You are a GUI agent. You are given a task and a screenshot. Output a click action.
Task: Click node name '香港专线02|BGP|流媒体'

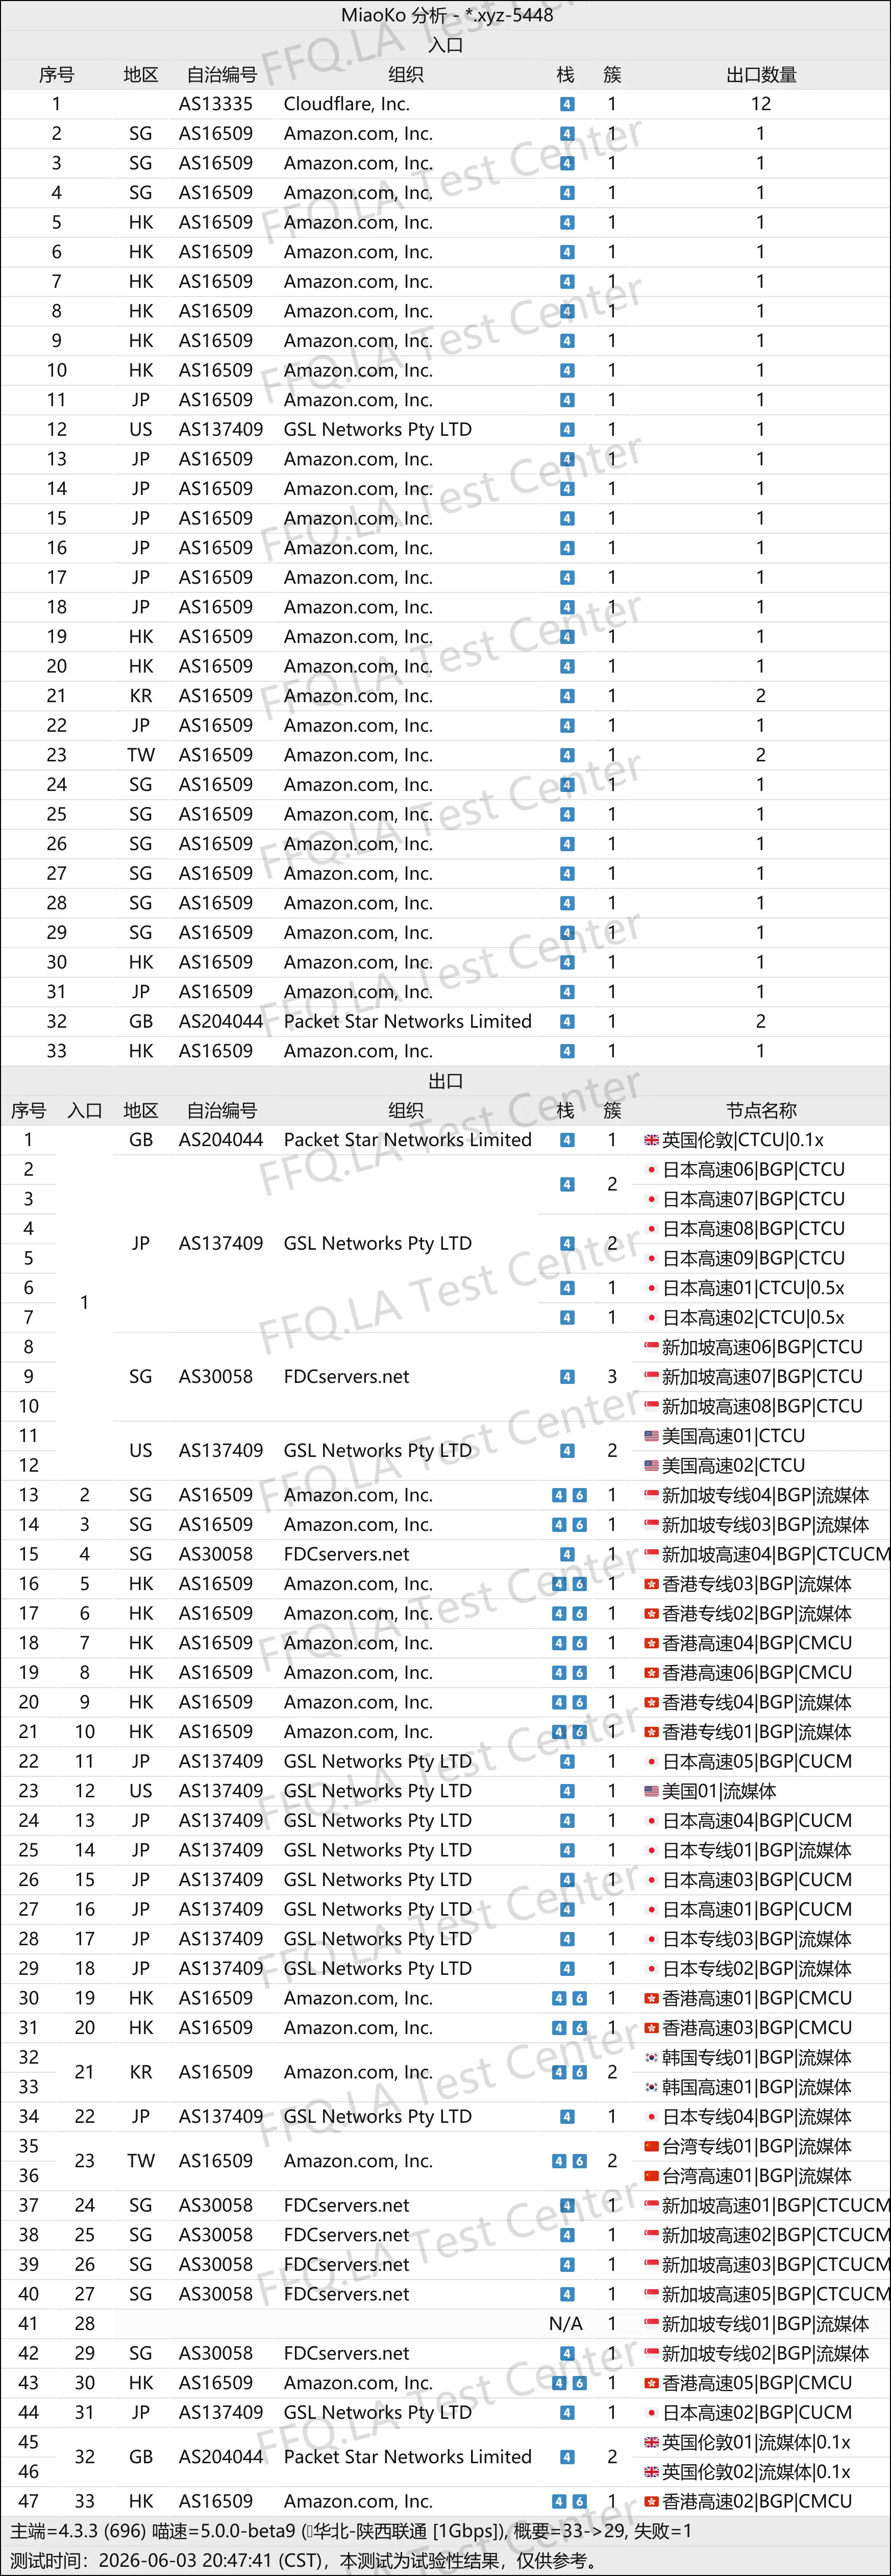click(x=757, y=1613)
